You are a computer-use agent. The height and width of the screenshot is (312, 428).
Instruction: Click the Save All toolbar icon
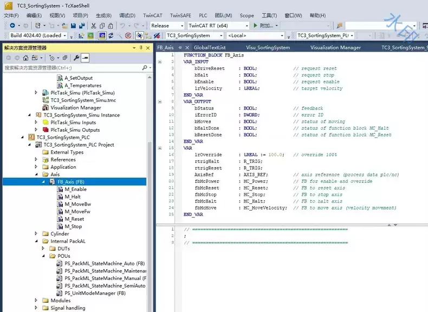pos(81,26)
